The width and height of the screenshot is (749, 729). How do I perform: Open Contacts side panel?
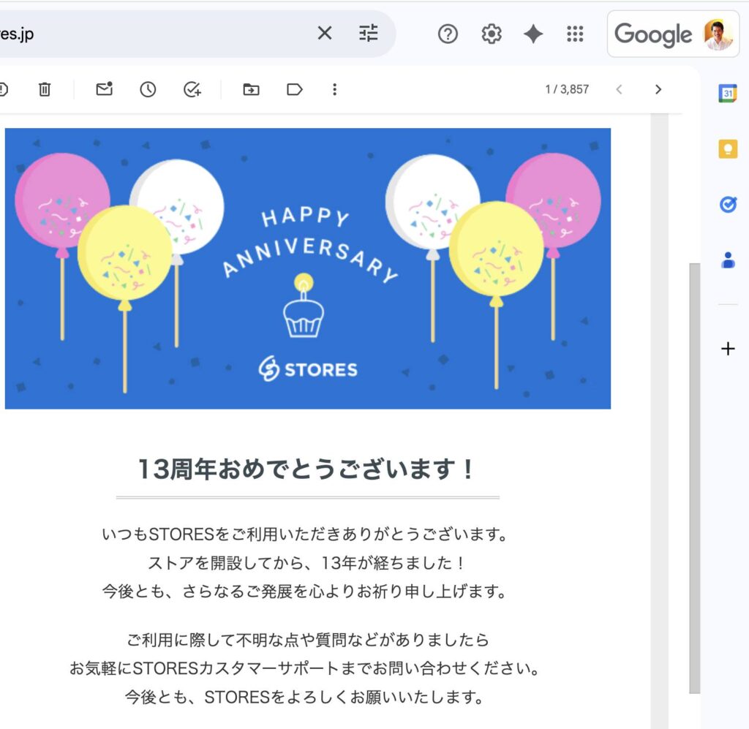click(727, 260)
